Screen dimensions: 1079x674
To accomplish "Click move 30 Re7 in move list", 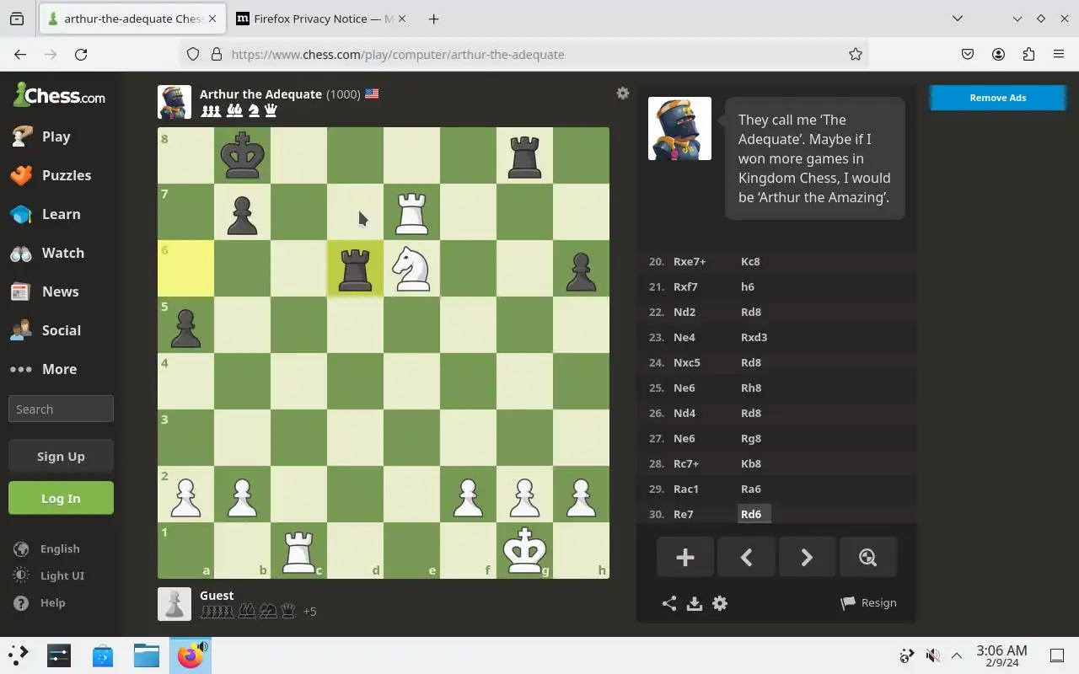I will (x=684, y=514).
